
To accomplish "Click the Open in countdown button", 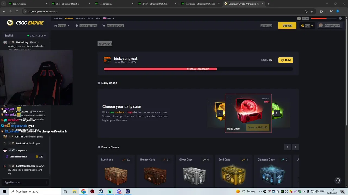I will [257, 128].
